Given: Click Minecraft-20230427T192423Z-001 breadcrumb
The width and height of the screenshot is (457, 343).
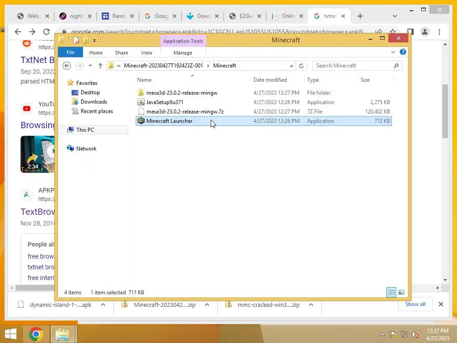Looking at the screenshot, I should click(163, 66).
